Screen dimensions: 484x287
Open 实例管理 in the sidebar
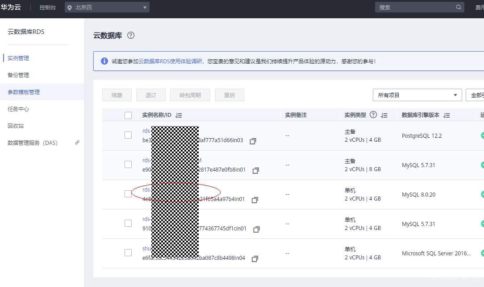pos(18,58)
